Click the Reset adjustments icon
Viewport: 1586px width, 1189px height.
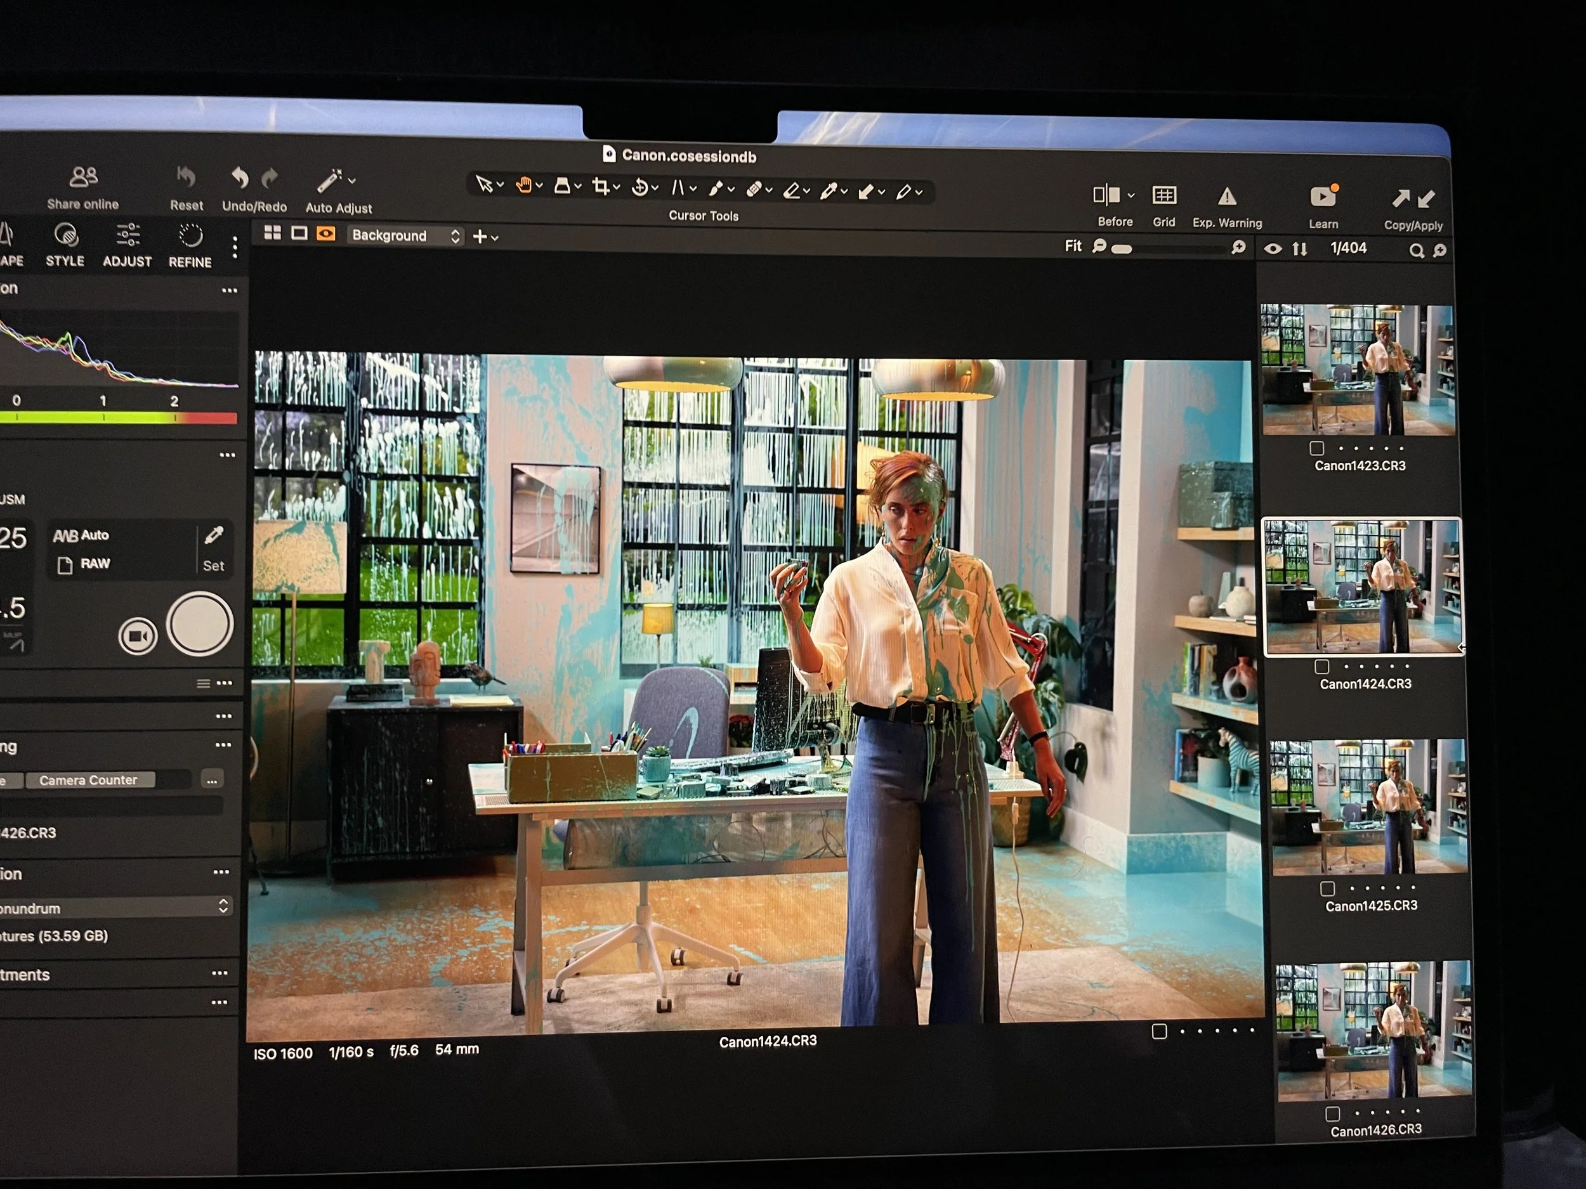pyautogui.click(x=186, y=177)
